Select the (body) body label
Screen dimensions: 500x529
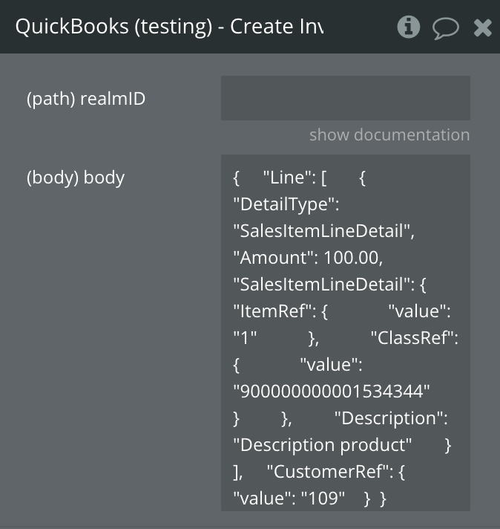coord(76,177)
